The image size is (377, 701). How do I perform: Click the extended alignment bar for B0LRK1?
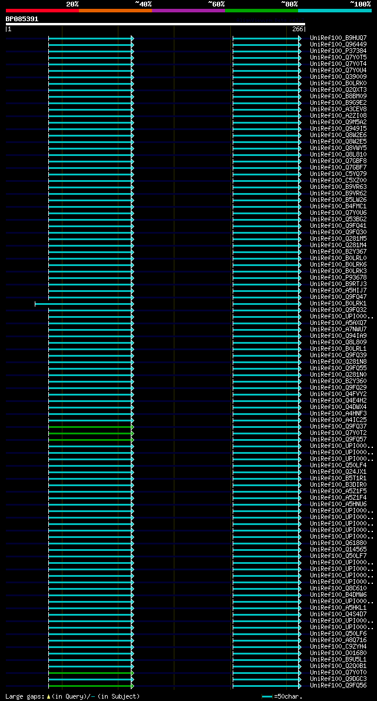pyautogui.click(x=84, y=304)
